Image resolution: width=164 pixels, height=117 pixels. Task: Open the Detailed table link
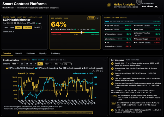click(x=8, y=31)
